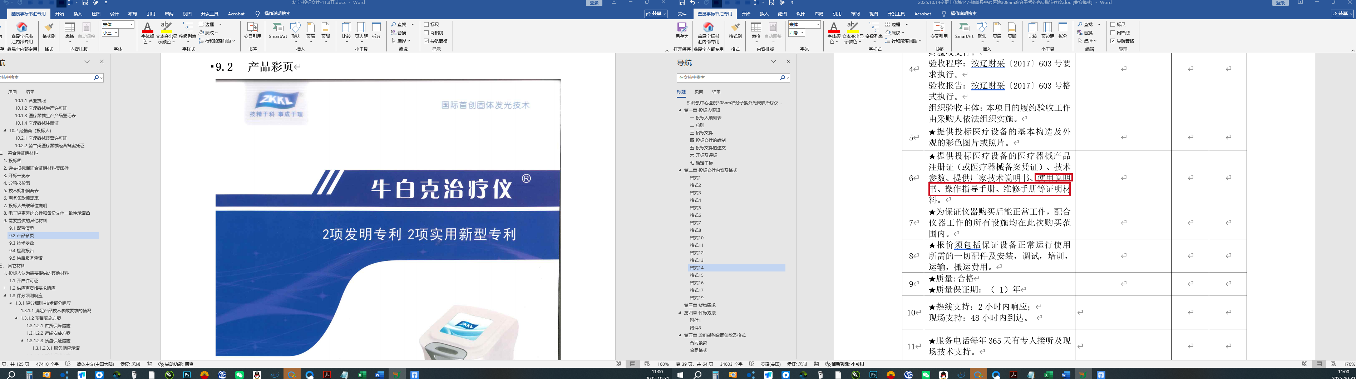This screenshot has height=379, width=1356.
Task: Open Acrobat tab in left Word window
Action: click(236, 14)
